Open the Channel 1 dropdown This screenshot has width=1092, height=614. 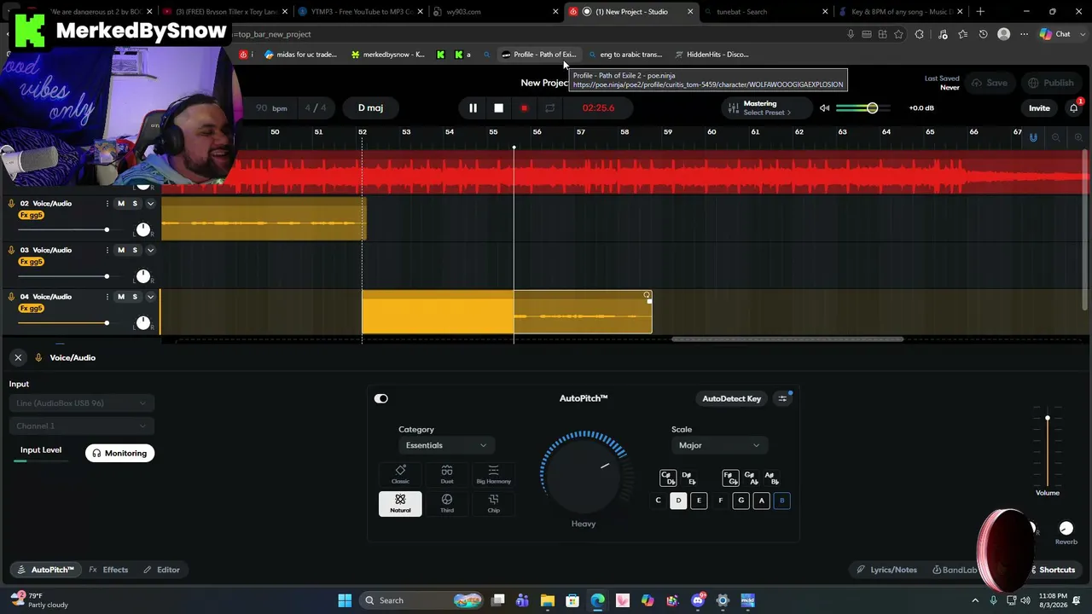[x=81, y=426]
